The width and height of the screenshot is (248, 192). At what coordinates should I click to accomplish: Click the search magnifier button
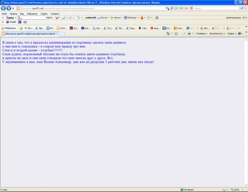pos(241,8)
